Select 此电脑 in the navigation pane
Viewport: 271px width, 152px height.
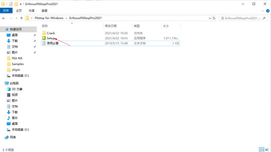click(14, 83)
